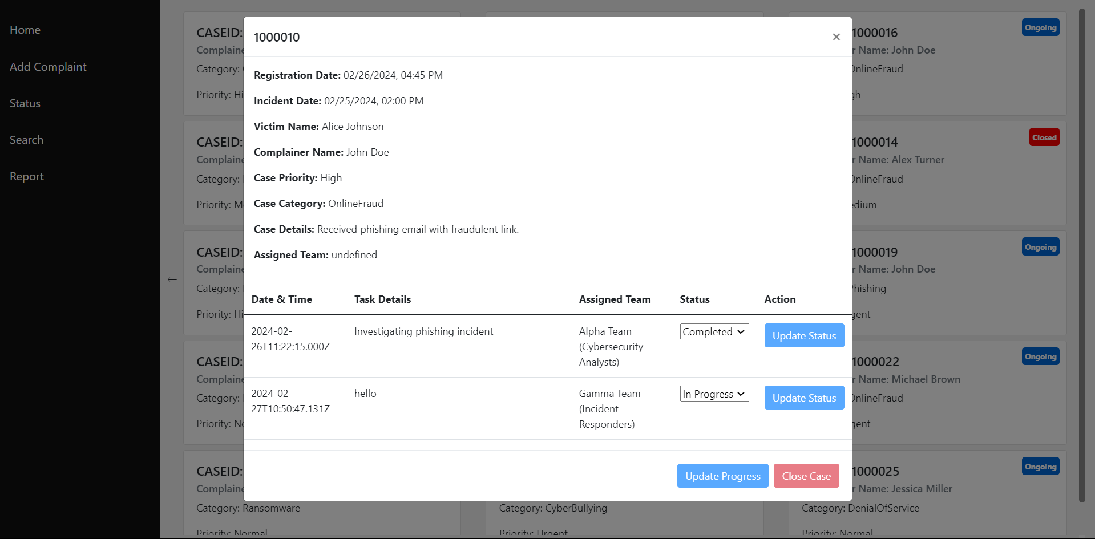Open the Status page

point(25,103)
